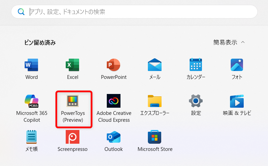Open Microsoft Store

click(155, 141)
